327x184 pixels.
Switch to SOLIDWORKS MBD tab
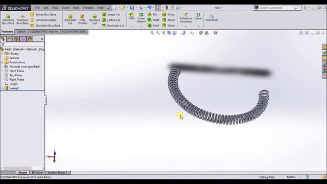[x=74, y=32]
